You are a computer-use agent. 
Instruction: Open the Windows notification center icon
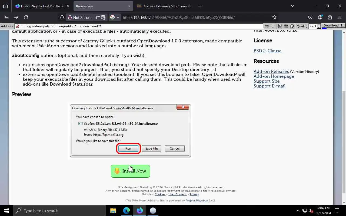(x=337, y=211)
